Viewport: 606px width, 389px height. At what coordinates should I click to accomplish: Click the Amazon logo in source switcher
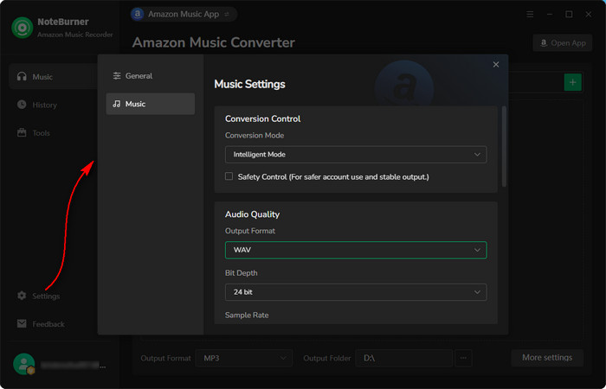[x=138, y=15]
